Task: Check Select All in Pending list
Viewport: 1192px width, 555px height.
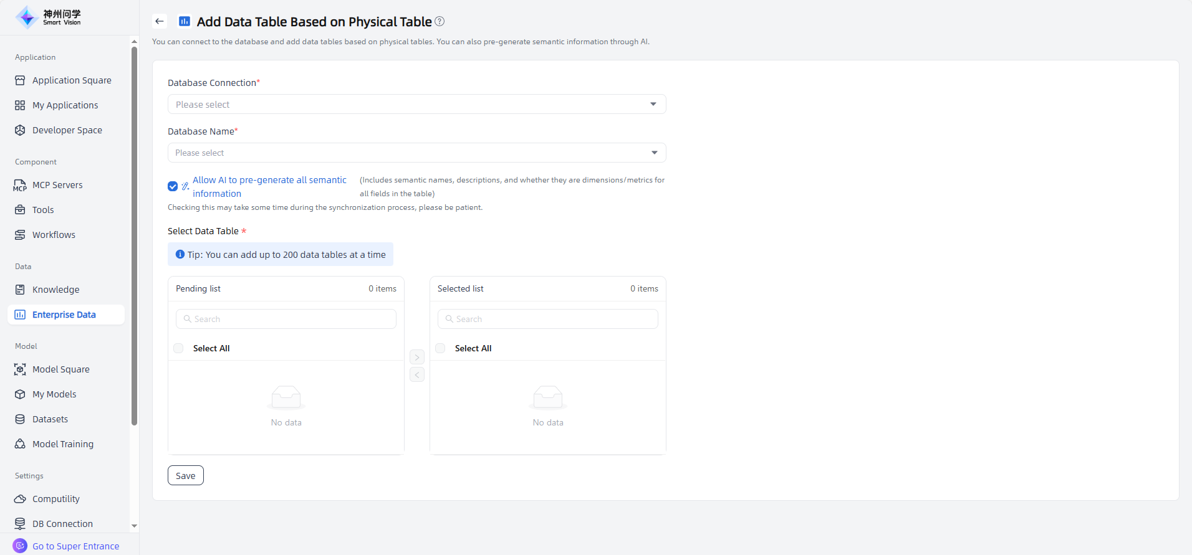Action: (x=179, y=348)
